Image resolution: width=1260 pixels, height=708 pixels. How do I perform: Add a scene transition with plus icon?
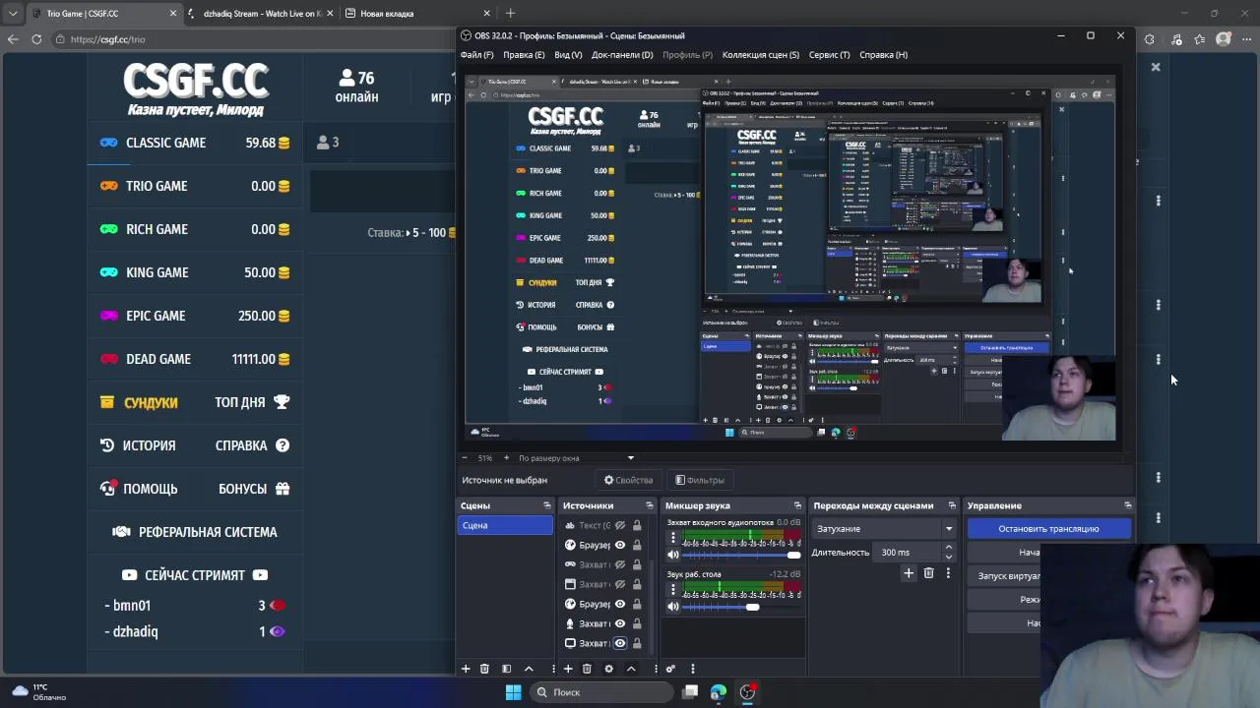[909, 573]
